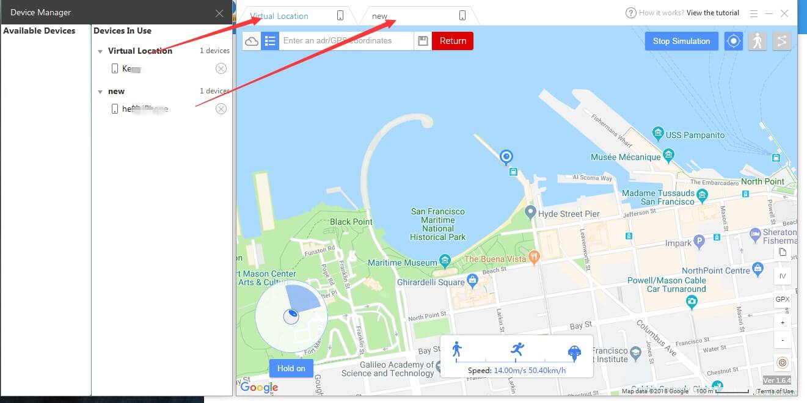
Task: Select the car speed icon
Action: [x=574, y=351]
